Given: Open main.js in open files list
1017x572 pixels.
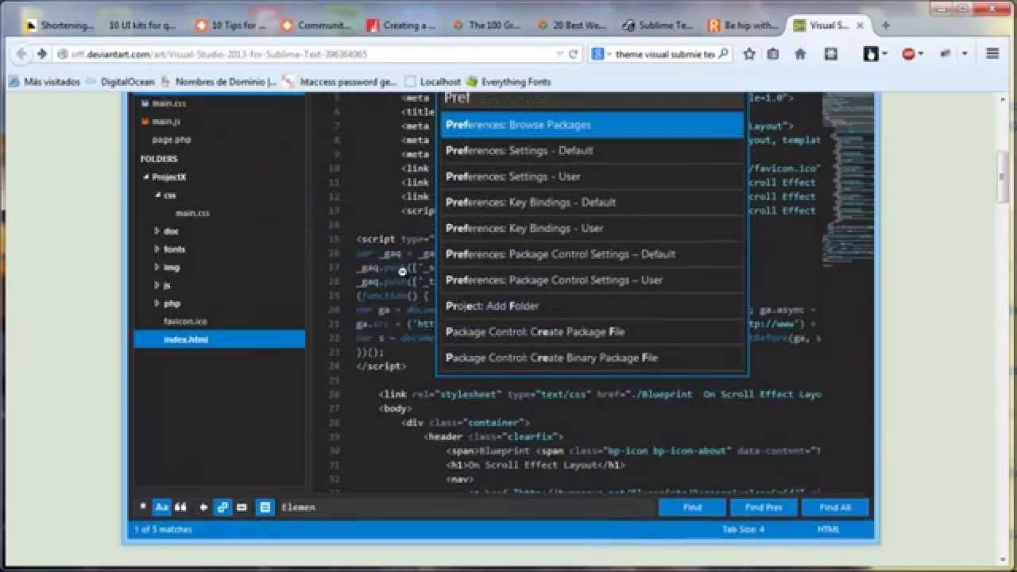Looking at the screenshot, I should click(x=166, y=121).
